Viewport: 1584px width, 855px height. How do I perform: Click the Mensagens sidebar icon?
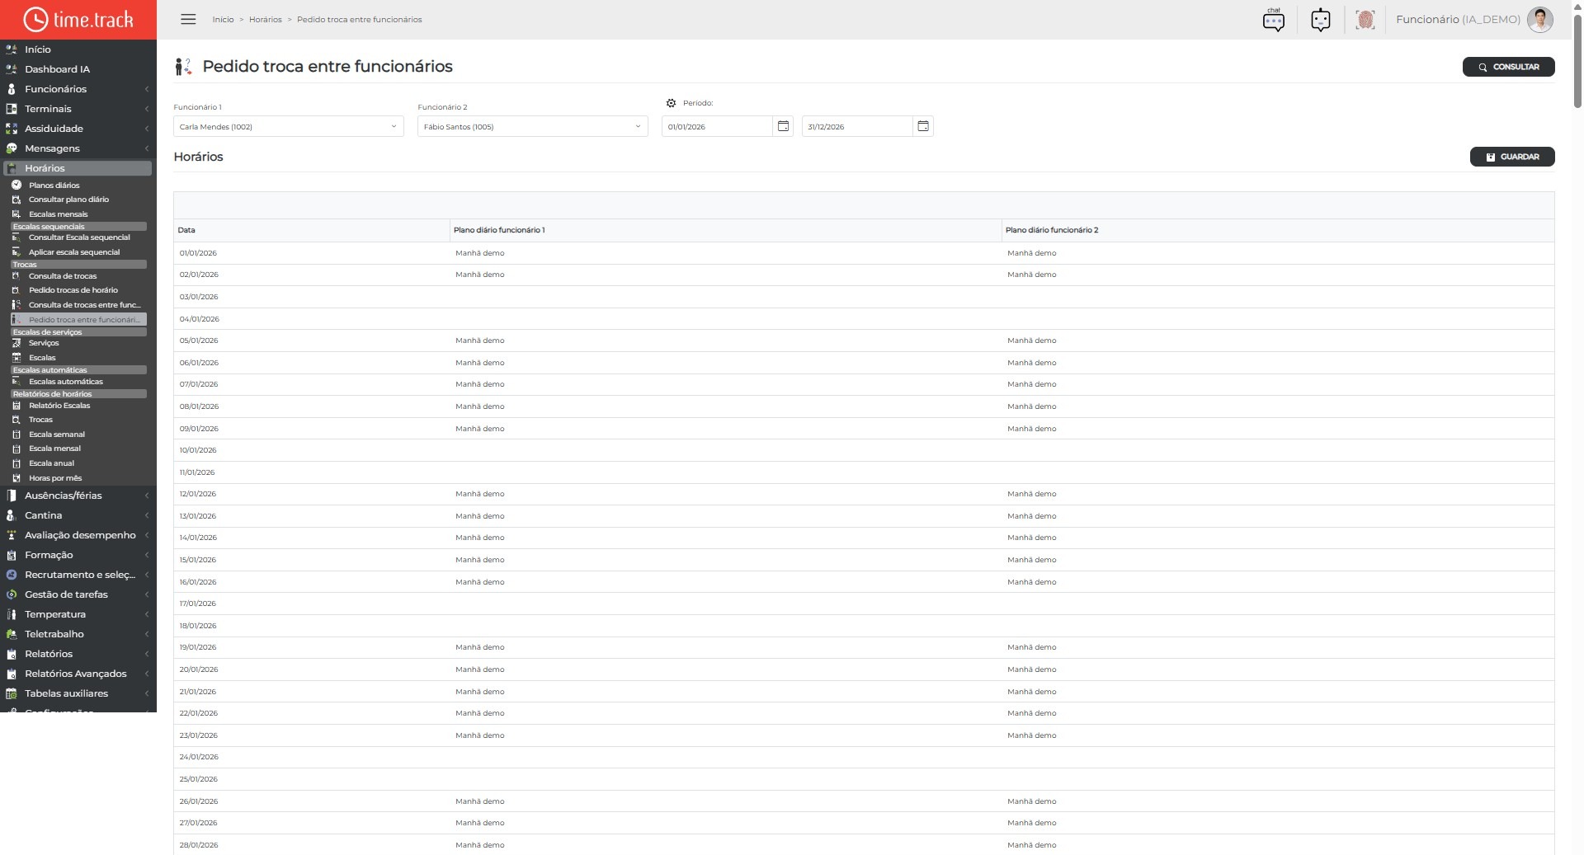(x=12, y=148)
